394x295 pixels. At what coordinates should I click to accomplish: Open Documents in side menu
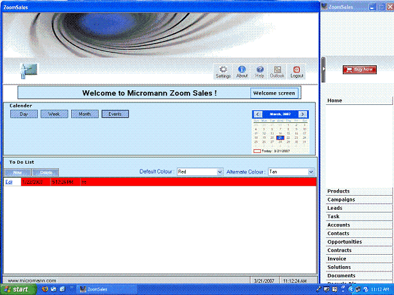point(359,276)
